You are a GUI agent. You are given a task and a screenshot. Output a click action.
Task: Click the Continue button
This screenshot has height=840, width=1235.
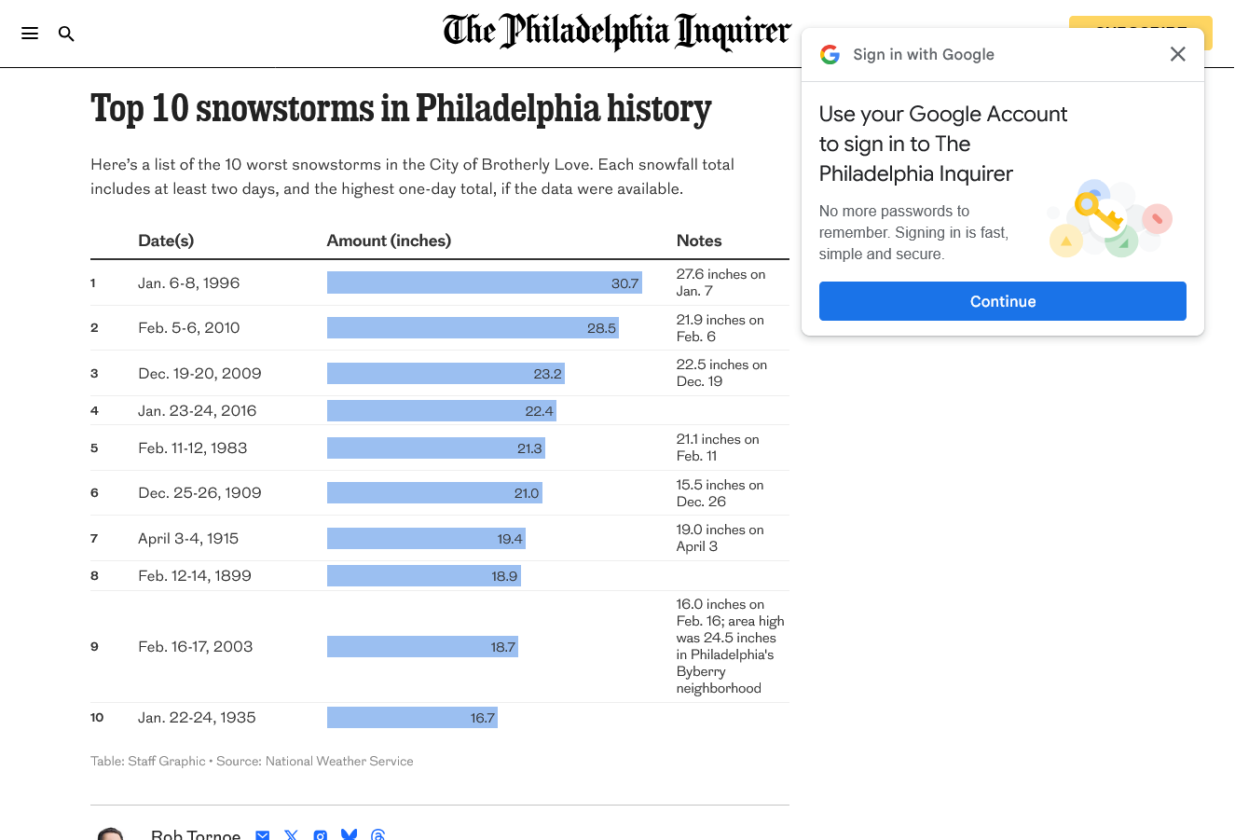pyautogui.click(x=1002, y=301)
